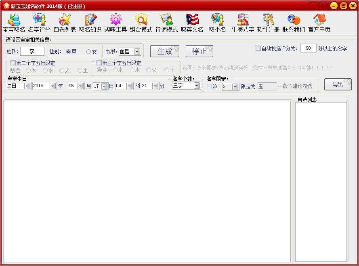Open 取名知识 naming knowledge icon
Image resolution: width=359 pixels, height=266 pixels.
(90, 23)
